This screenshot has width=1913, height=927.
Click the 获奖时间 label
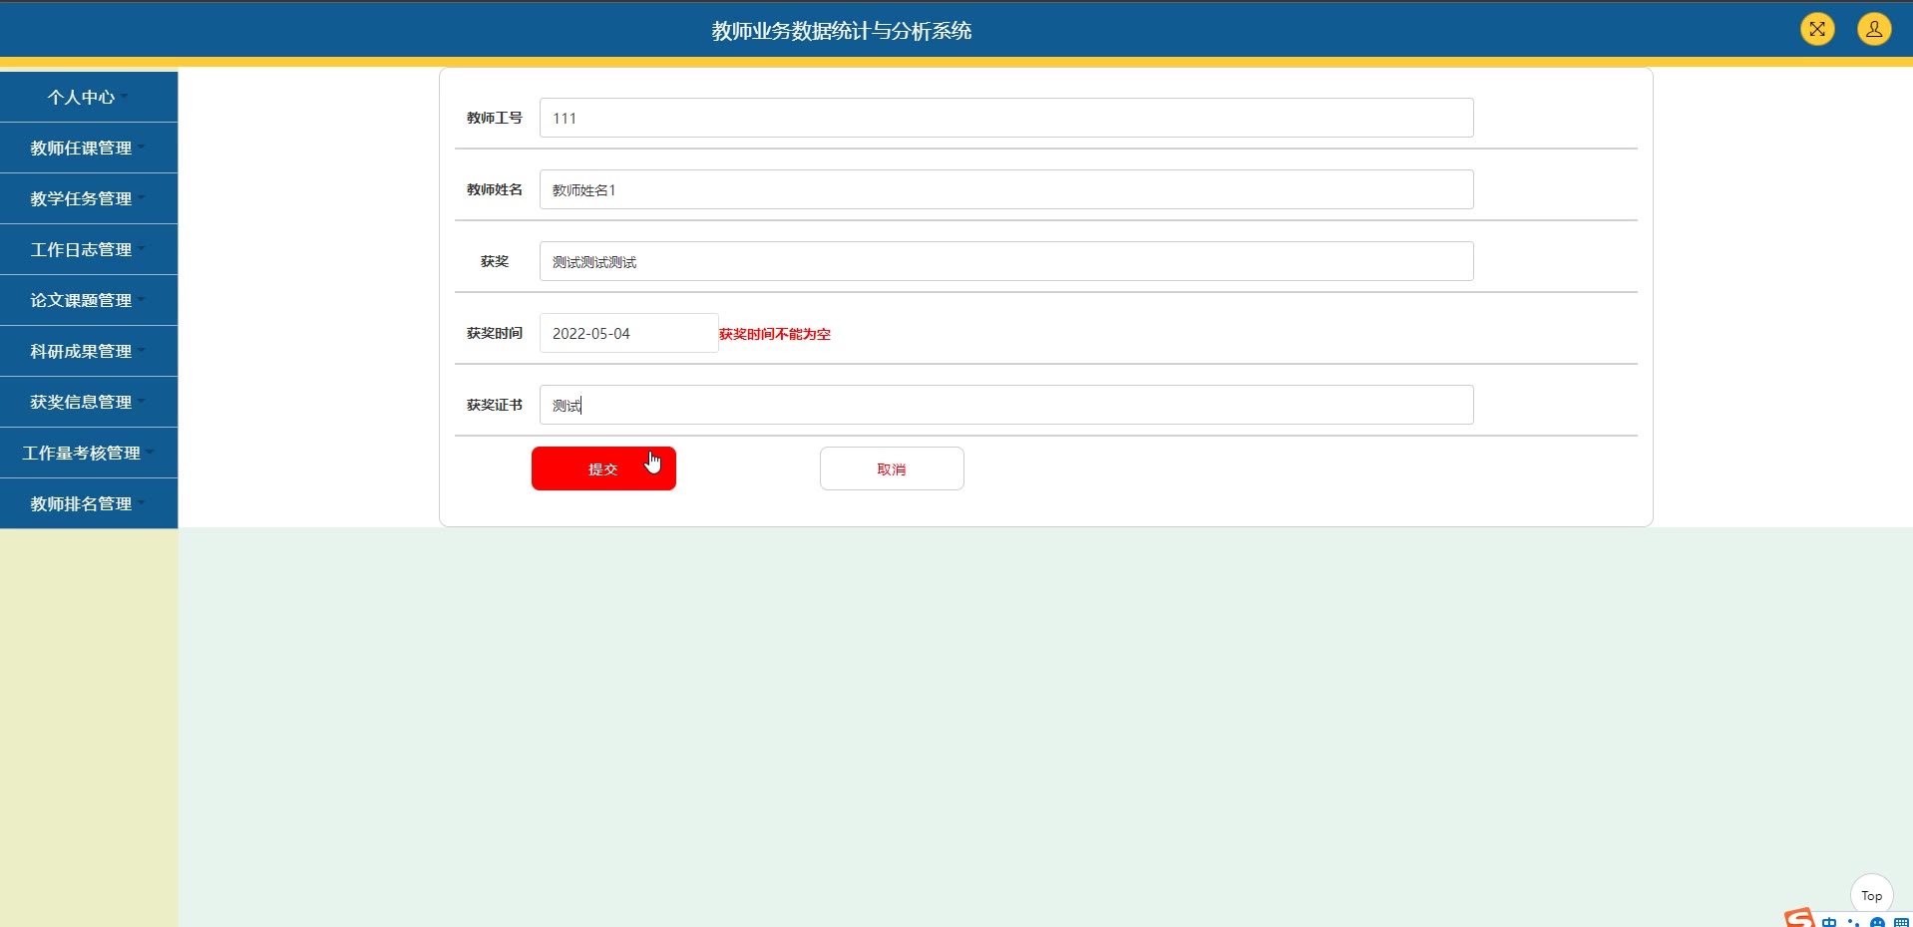495,333
